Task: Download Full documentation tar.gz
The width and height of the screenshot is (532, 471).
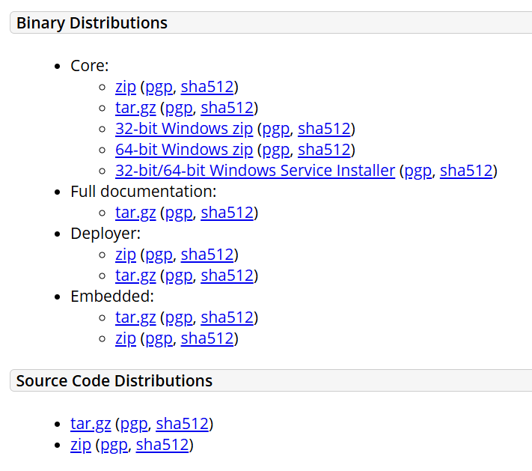Action: coord(135,213)
